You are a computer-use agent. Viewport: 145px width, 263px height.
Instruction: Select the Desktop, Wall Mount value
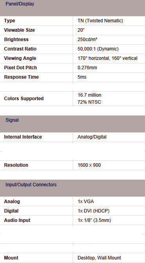[99, 258]
